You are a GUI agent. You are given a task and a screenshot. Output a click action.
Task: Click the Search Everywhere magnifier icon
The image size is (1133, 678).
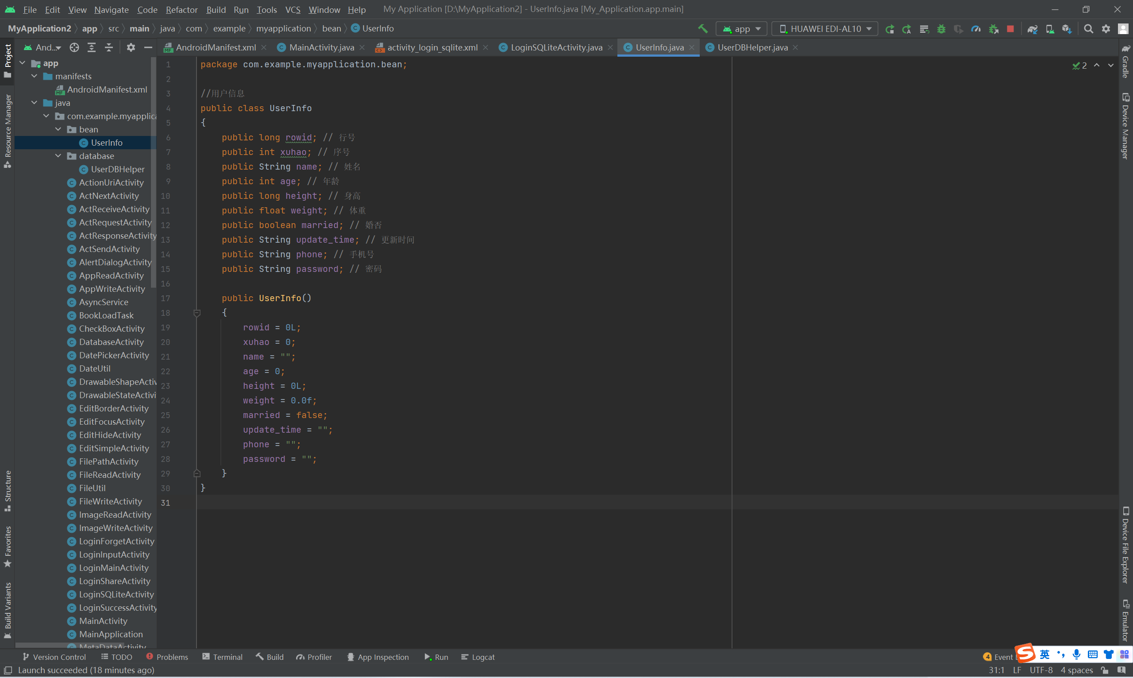[x=1089, y=29]
